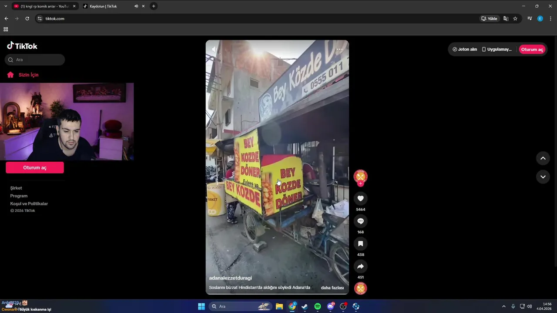Go back in browser history

coord(6,19)
